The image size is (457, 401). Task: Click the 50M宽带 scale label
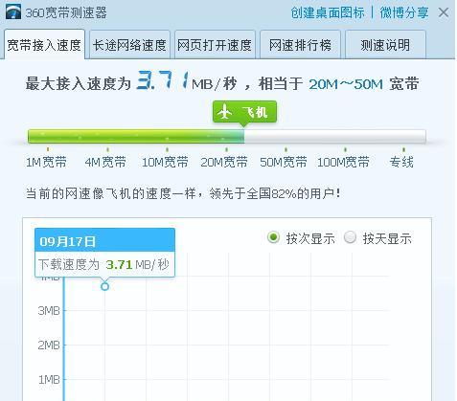[x=284, y=162]
